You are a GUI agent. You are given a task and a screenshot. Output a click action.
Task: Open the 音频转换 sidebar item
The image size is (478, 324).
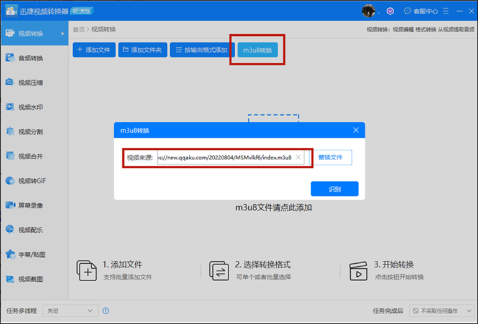[34, 58]
